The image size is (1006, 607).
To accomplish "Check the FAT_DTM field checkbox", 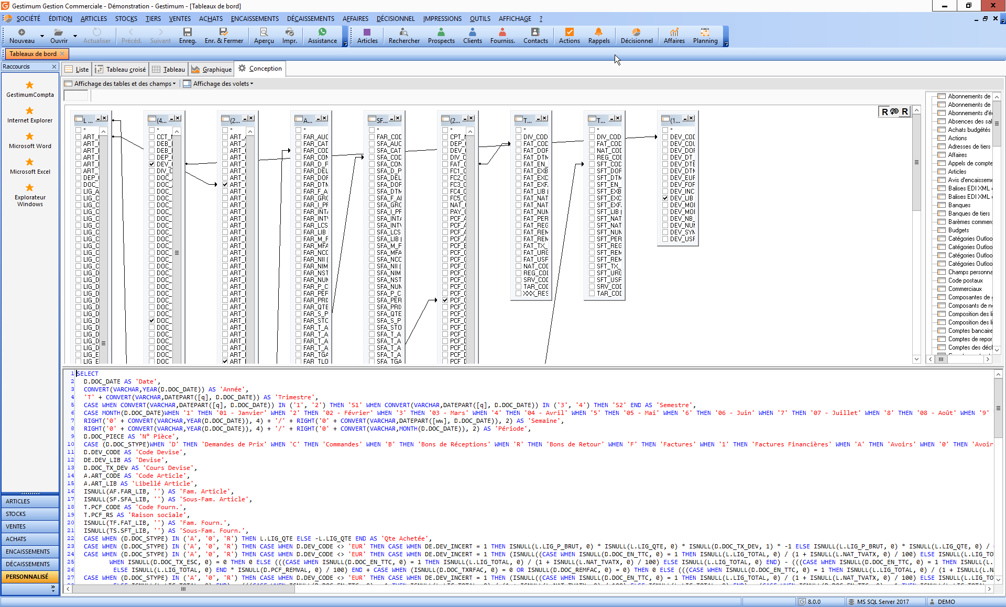I will tap(519, 158).
